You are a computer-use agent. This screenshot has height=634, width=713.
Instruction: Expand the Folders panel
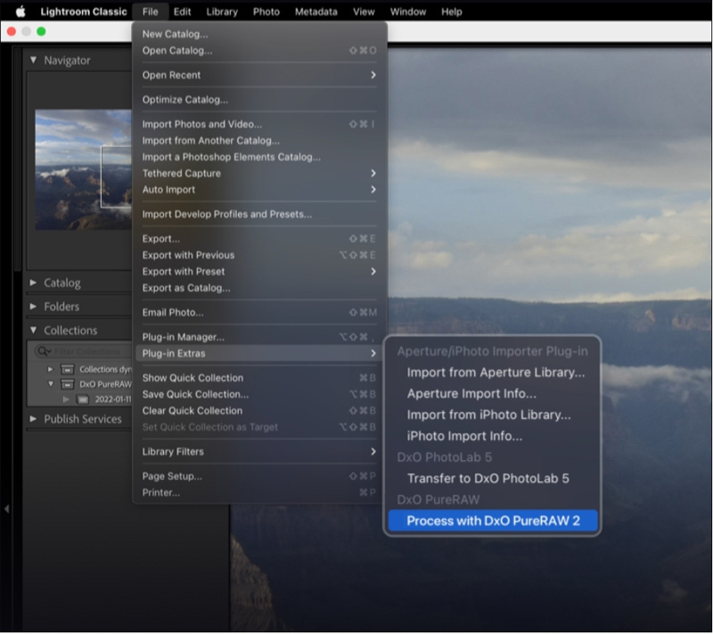coord(34,307)
